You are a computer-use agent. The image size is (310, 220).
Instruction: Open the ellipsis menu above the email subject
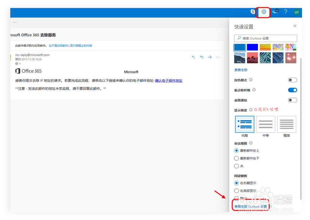coord(15,22)
